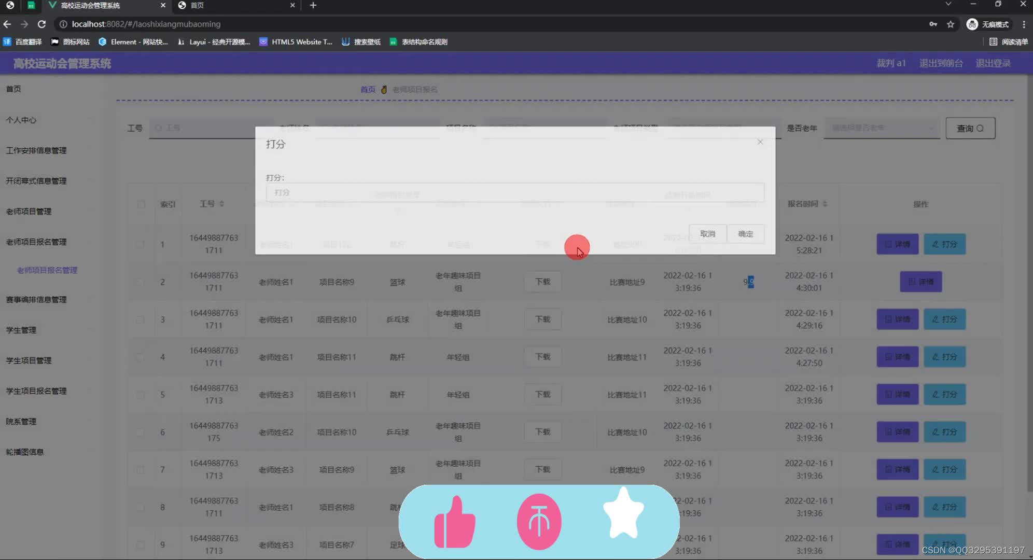
Task: Click password key icon in address bar
Action: click(x=933, y=24)
